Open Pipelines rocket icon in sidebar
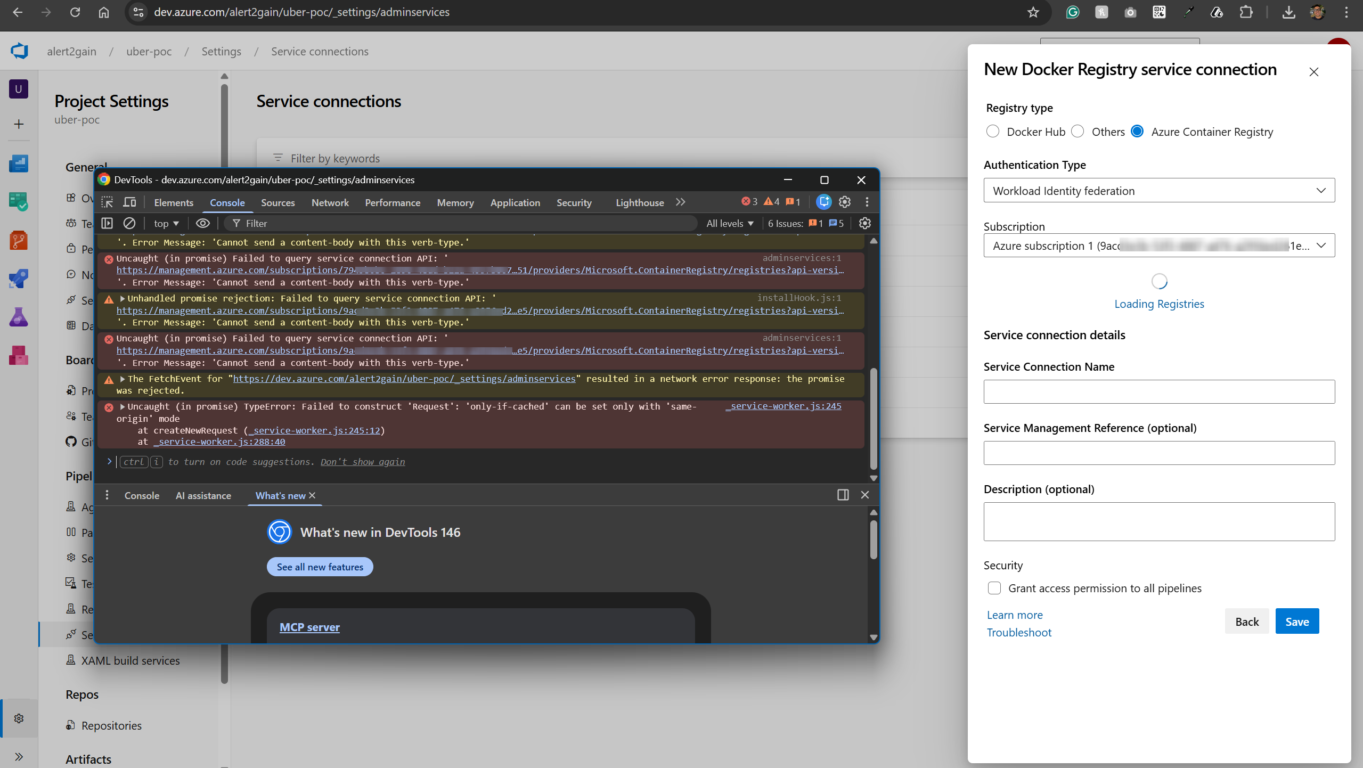Screen dimensions: 1363x768 click(x=19, y=279)
